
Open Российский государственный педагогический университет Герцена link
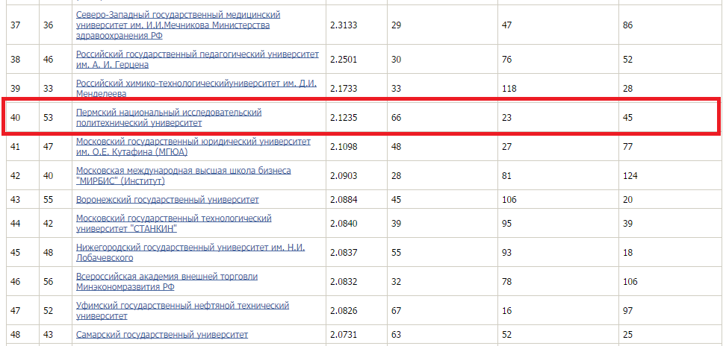pyautogui.click(x=197, y=60)
